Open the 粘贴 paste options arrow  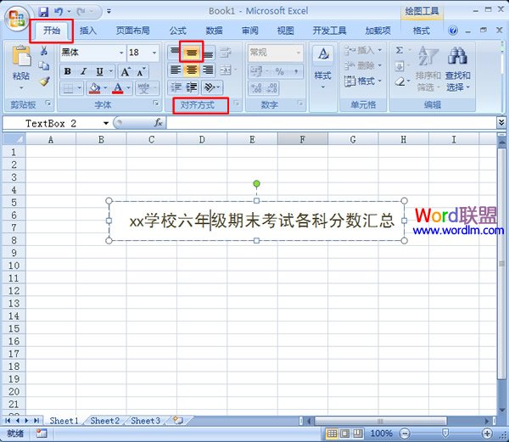(21, 88)
